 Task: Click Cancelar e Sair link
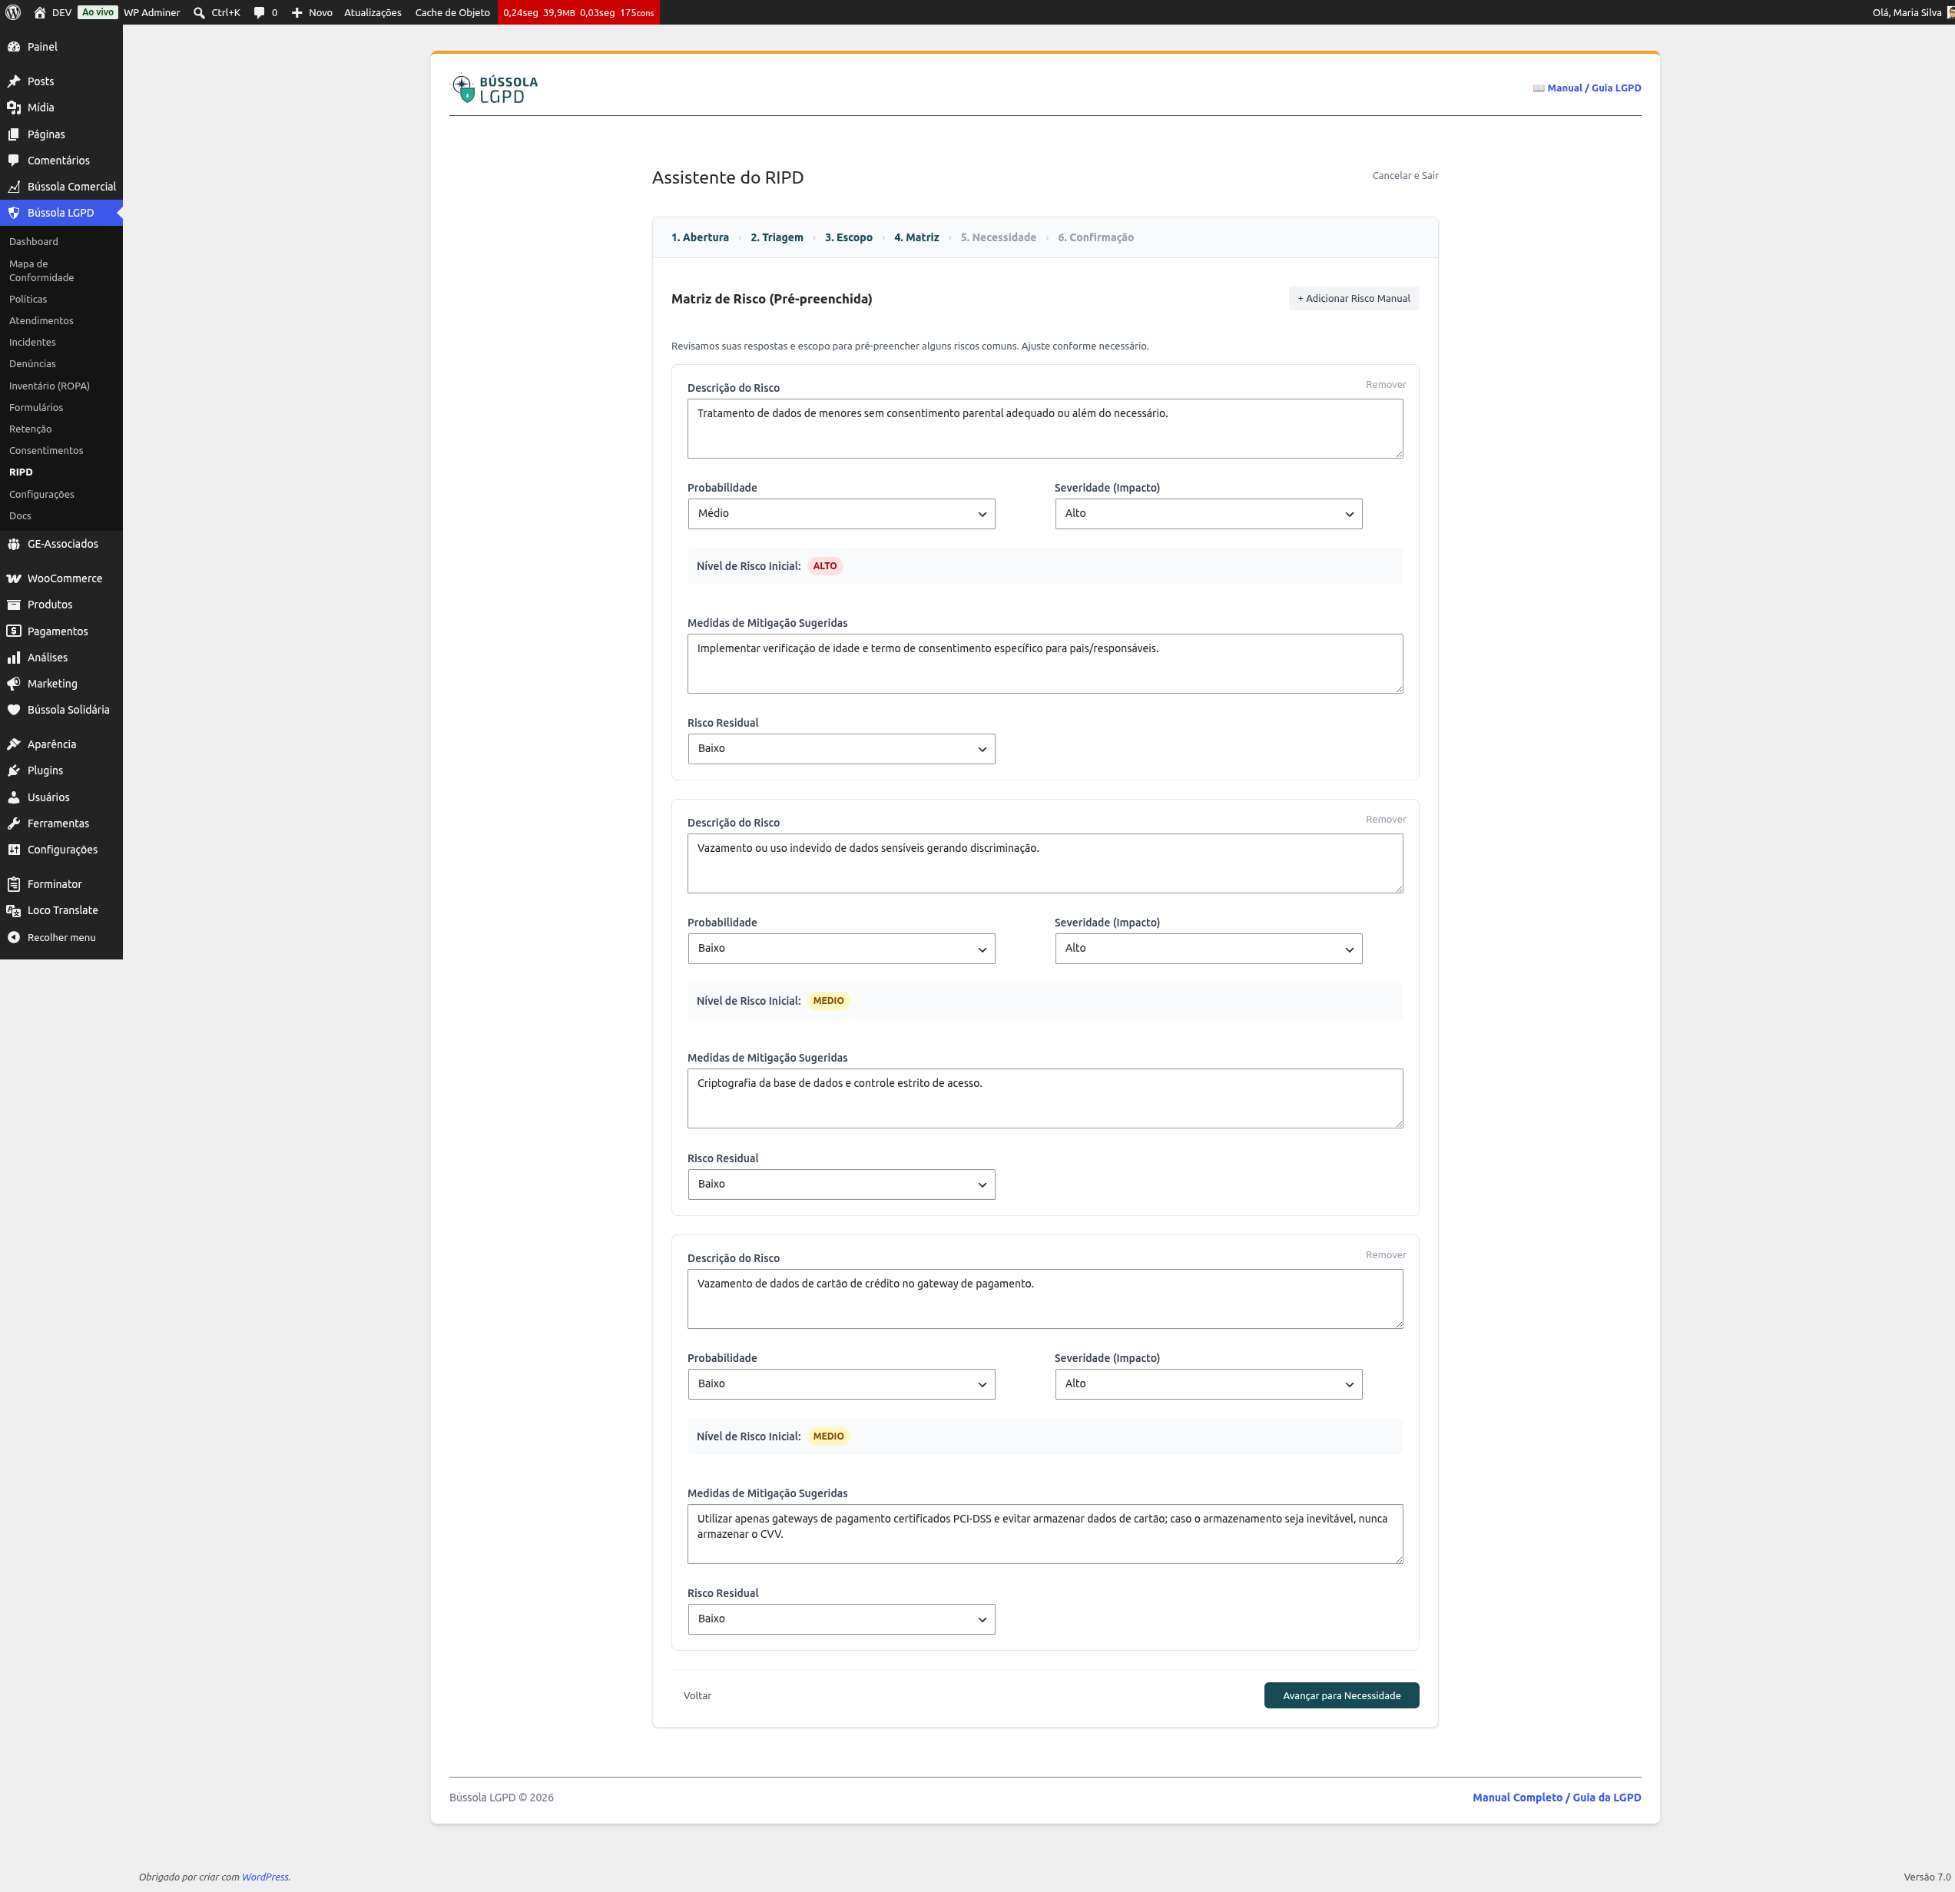pyautogui.click(x=1404, y=176)
